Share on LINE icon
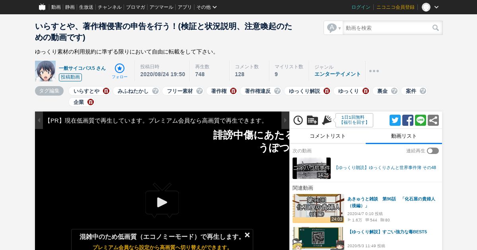The width and height of the screenshot is (477, 250). [421, 120]
